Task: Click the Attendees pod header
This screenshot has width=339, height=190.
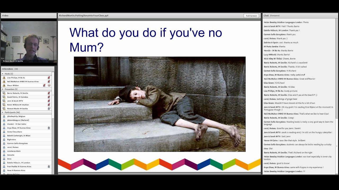Action: pos(28,69)
